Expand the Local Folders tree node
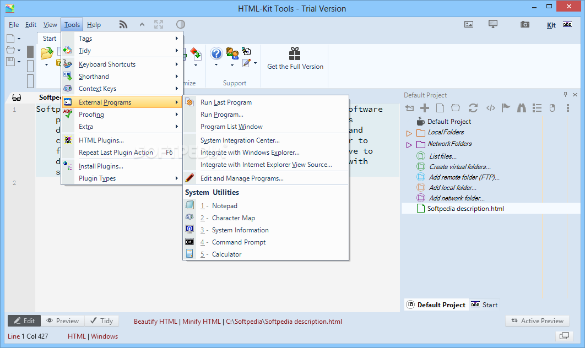The width and height of the screenshot is (585, 348). (x=409, y=133)
